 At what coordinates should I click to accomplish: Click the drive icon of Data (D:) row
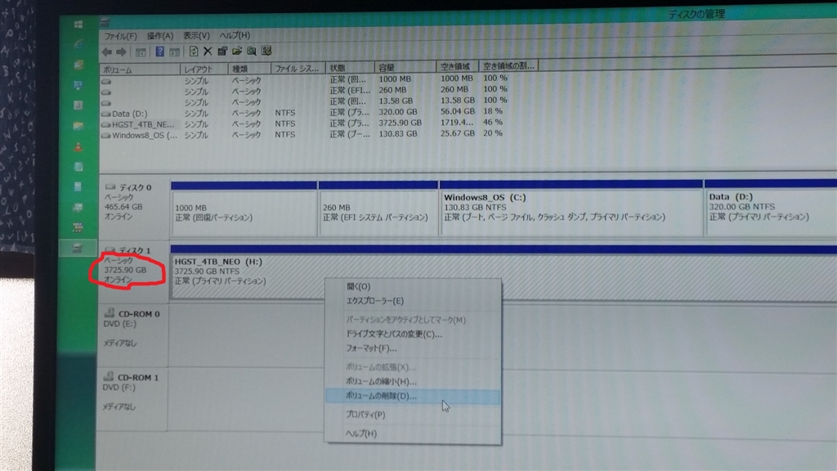point(105,114)
